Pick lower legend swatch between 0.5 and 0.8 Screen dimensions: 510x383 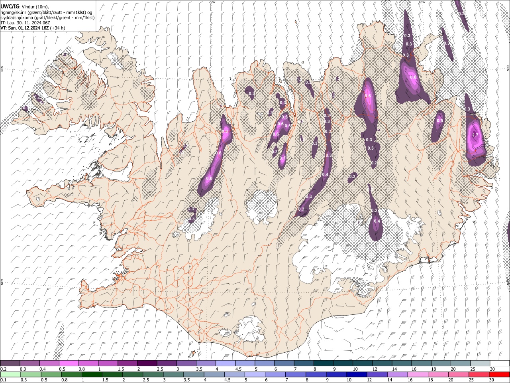point(51,374)
